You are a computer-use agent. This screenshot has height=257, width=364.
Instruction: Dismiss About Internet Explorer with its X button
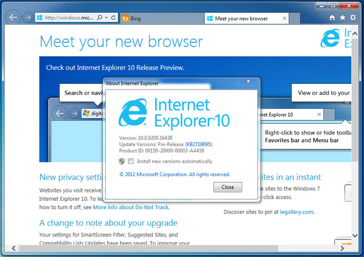click(248, 81)
